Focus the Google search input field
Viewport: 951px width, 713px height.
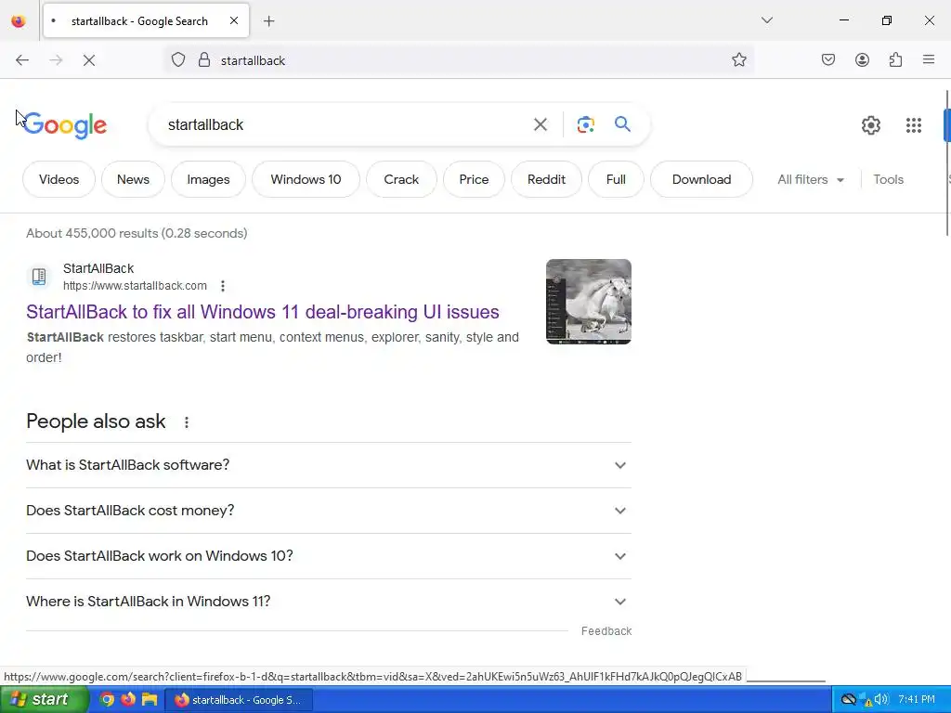tap(343, 125)
